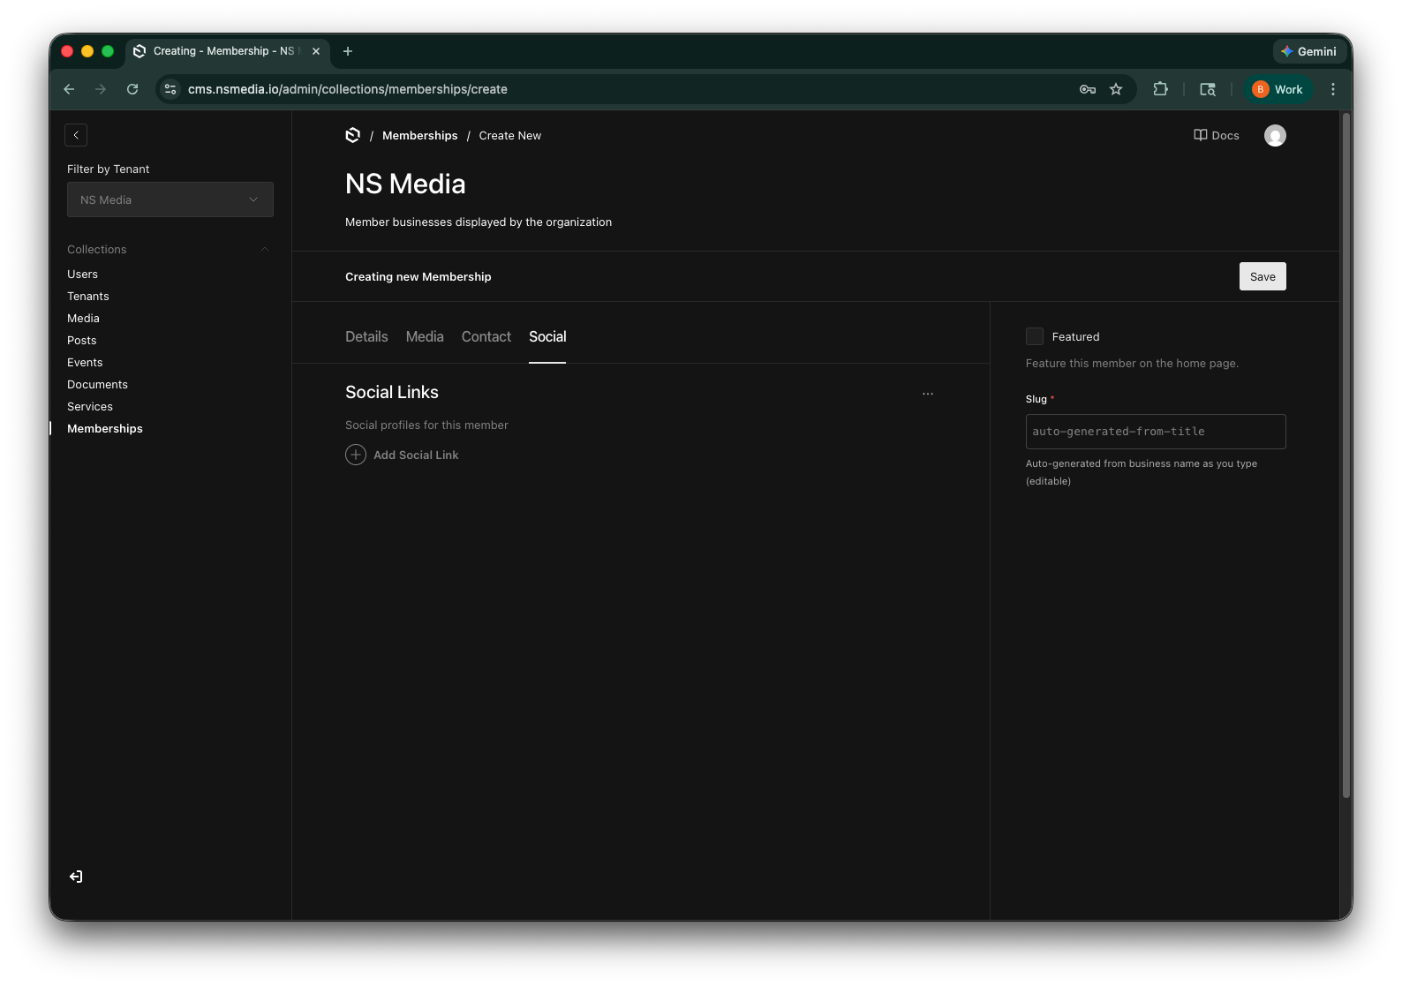Close the Creating - Membership tab

[x=316, y=51]
